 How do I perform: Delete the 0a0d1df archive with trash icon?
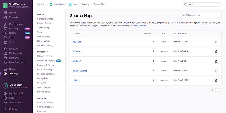pyautogui.click(x=216, y=42)
